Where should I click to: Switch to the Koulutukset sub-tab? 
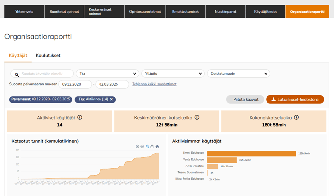click(48, 56)
